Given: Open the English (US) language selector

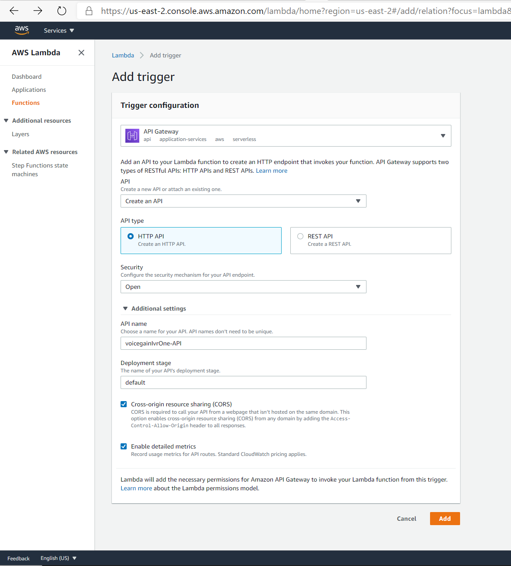Looking at the screenshot, I should coord(58,558).
